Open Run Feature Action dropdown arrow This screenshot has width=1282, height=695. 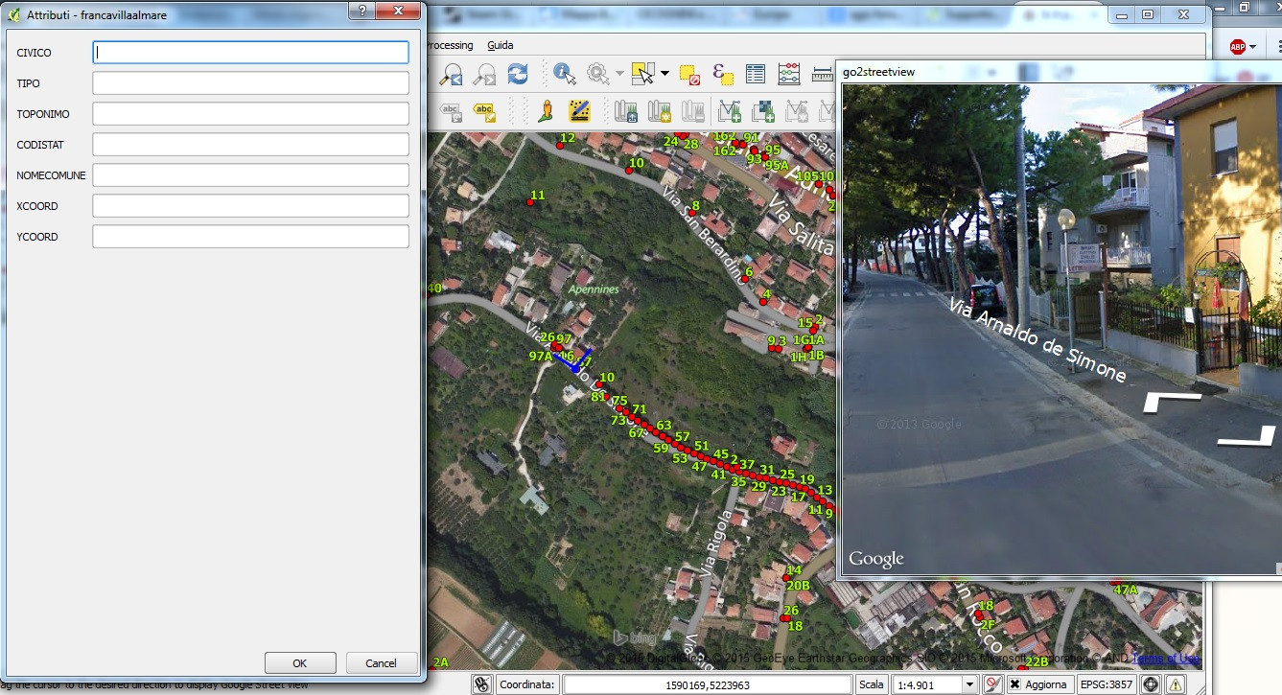tap(619, 74)
